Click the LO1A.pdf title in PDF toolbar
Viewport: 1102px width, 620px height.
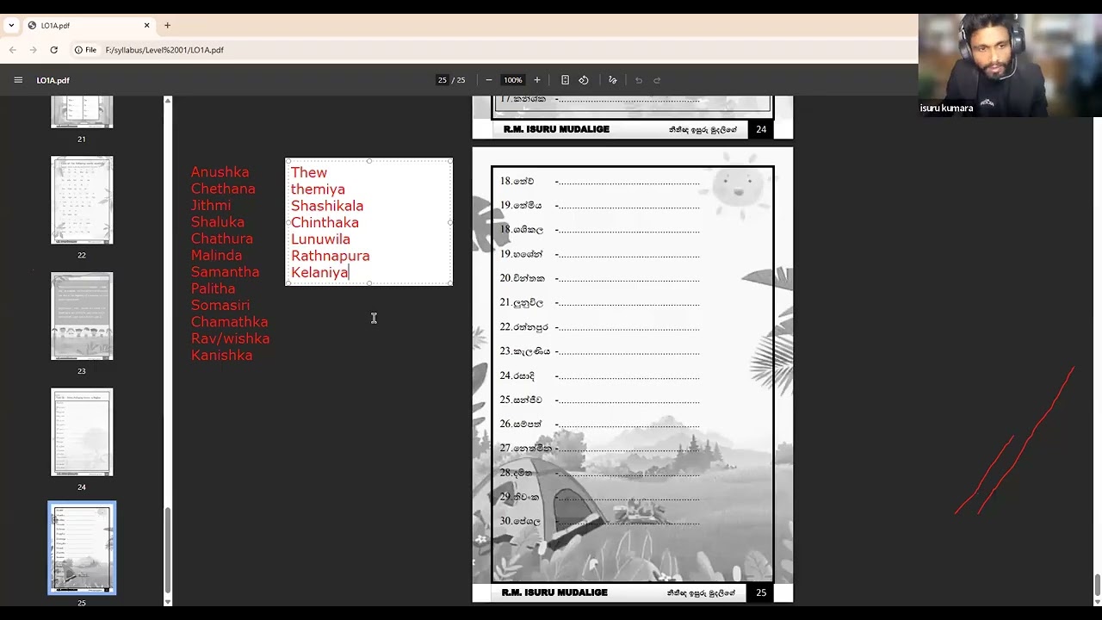(53, 80)
